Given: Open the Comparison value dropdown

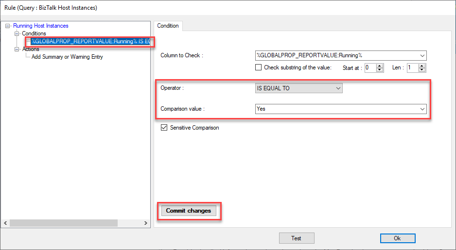Looking at the screenshot, I should coord(422,109).
